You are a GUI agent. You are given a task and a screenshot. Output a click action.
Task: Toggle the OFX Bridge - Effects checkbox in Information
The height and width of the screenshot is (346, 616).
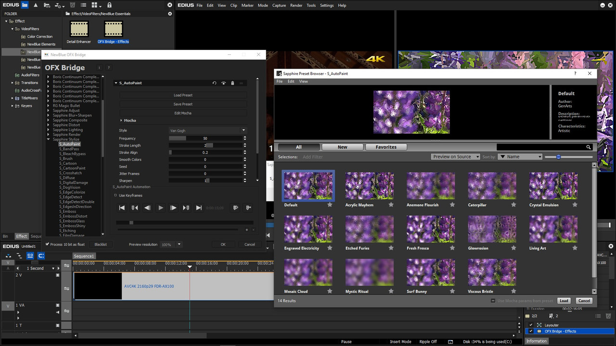tap(531, 331)
